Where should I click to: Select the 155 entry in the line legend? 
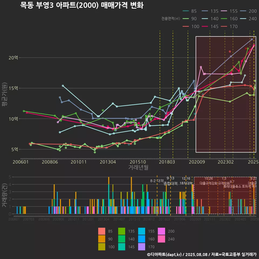[229, 11]
